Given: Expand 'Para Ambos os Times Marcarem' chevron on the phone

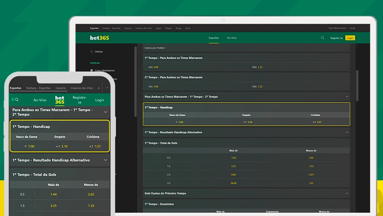Looking at the screenshot, I should tap(106, 112).
